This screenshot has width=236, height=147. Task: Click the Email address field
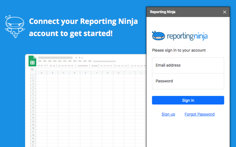pyautogui.click(x=188, y=65)
